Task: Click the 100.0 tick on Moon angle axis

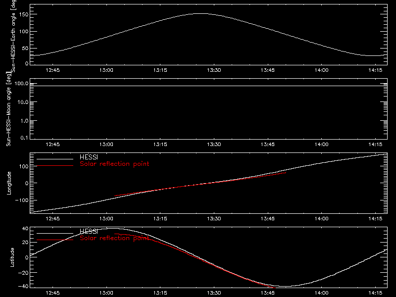Action: [x=21, y=83]
